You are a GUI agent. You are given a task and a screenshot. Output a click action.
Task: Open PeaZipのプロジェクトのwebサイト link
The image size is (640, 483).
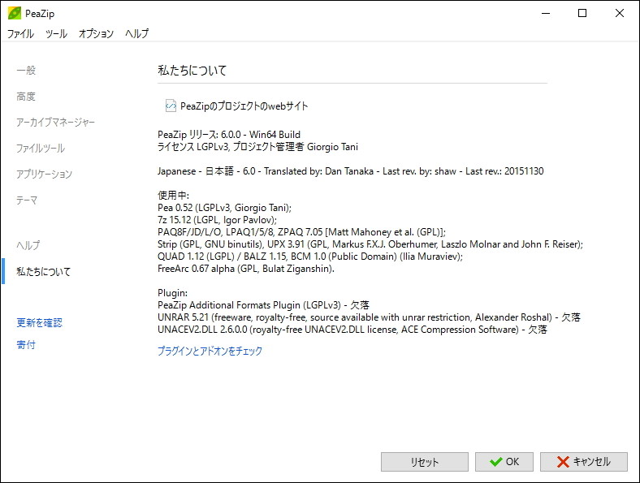click(x=244, y=106)
